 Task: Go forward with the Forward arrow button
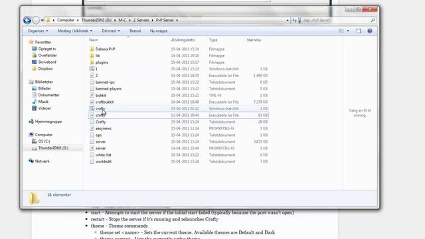click(x=36, y=20)
